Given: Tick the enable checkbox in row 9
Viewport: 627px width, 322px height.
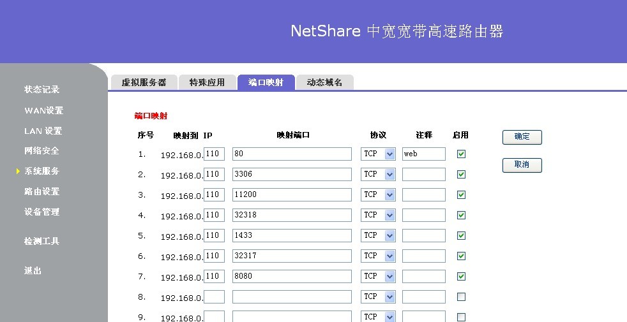Looking at the screenshot, I should pyautogui.click(x=461, y=317).
